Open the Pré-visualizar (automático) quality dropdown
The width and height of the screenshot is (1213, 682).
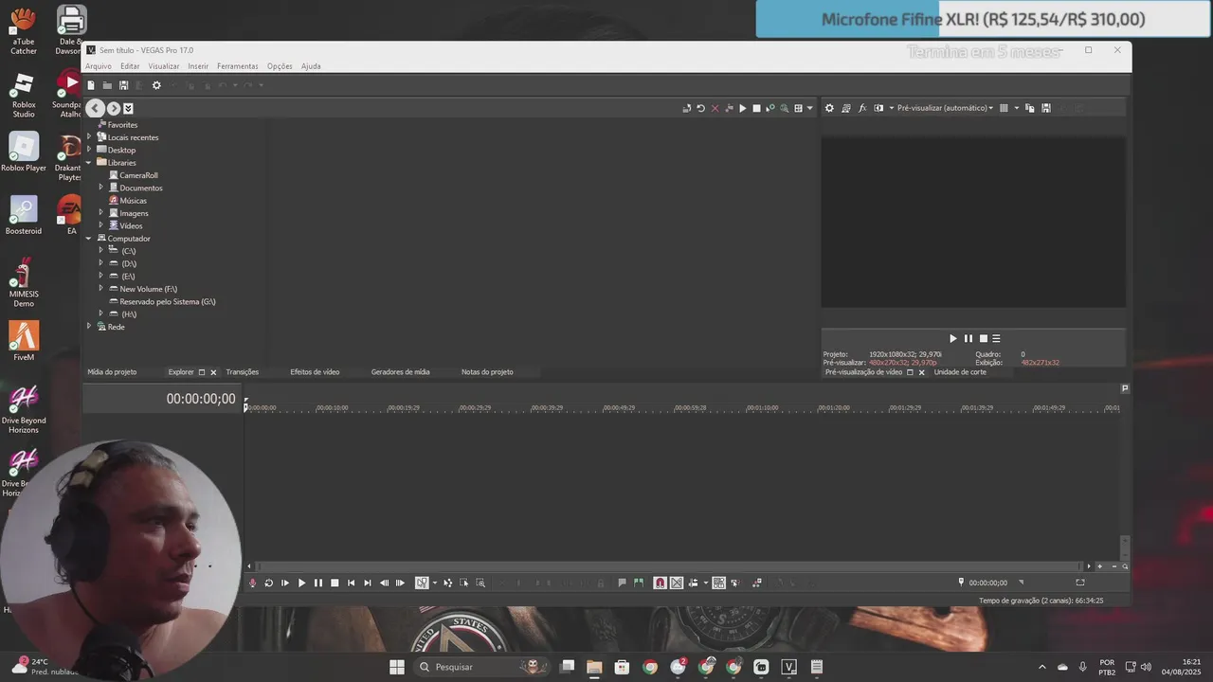coord(945,108)
